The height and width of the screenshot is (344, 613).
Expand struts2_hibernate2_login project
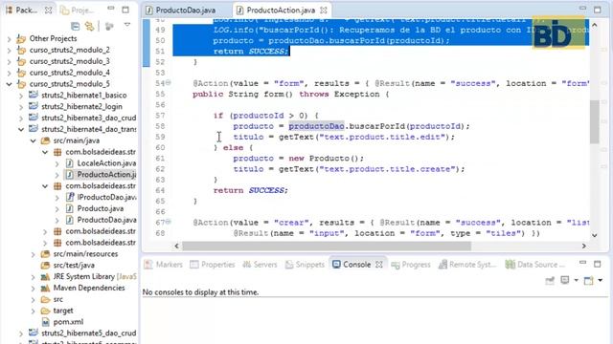(x=21, y=107)
